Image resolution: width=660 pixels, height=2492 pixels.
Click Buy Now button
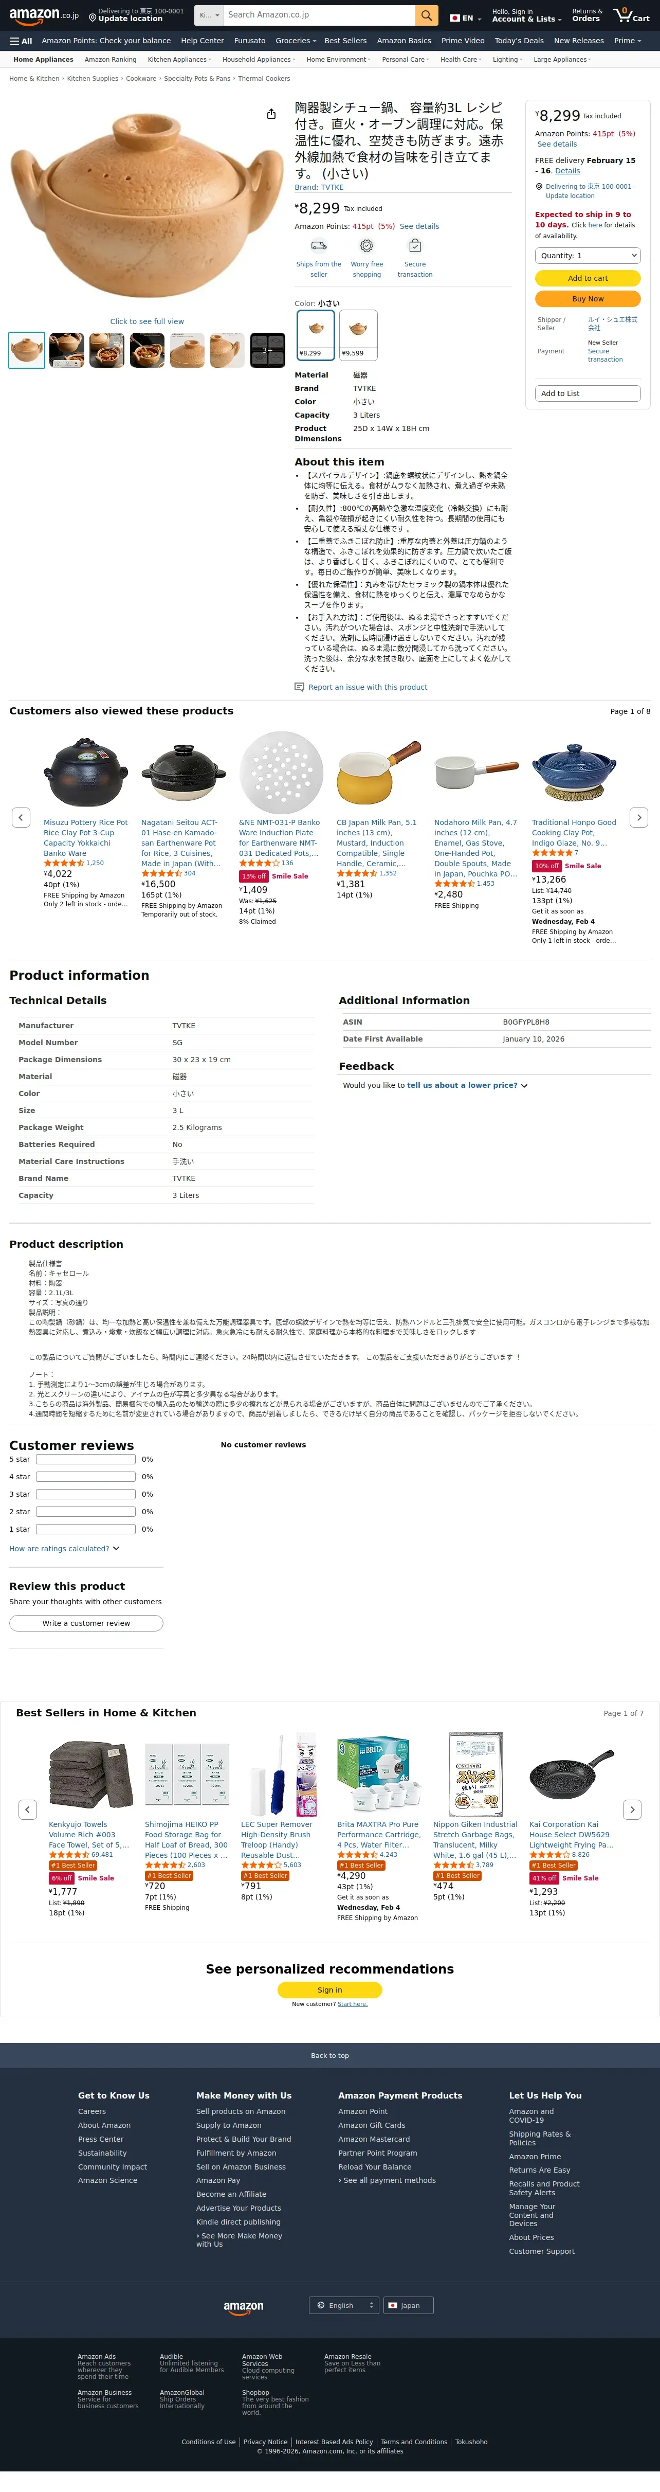pos(588,299)
